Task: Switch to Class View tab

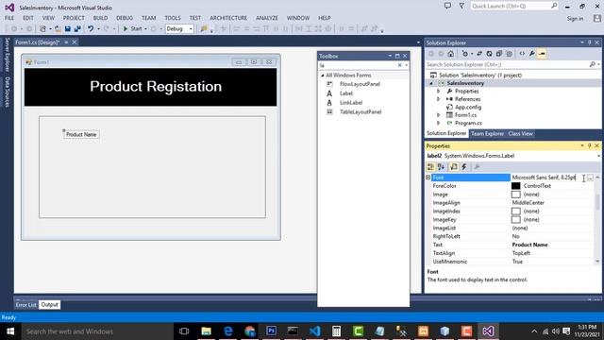Action: [520, 134]
